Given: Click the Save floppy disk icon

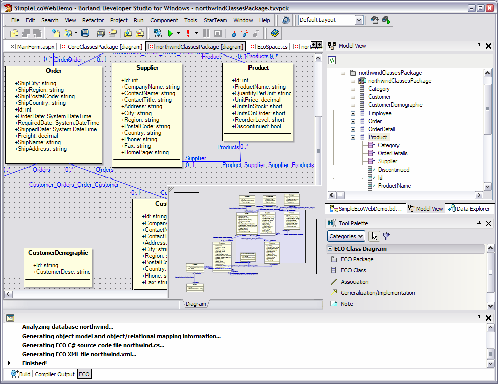Looking at the screenshot, I should click(85, 33).
